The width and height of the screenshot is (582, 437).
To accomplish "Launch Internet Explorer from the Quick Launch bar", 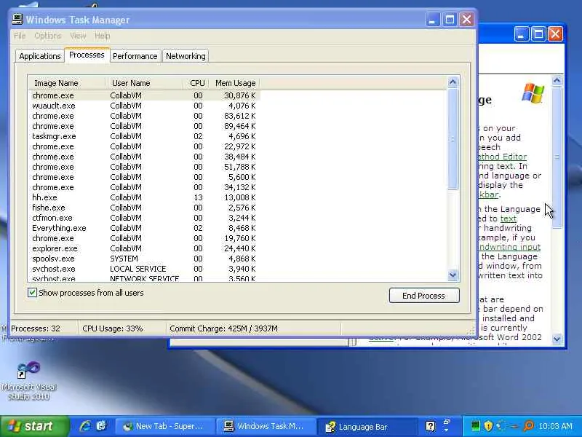I will point(85,426).
